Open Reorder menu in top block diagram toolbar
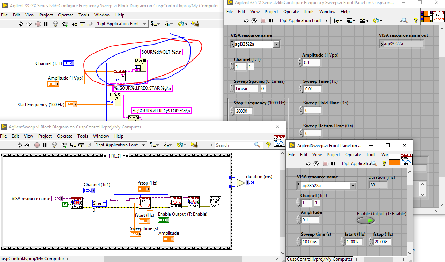Image resolution: width=445 pixels, height=262 pixels. (x=182, y=24)
